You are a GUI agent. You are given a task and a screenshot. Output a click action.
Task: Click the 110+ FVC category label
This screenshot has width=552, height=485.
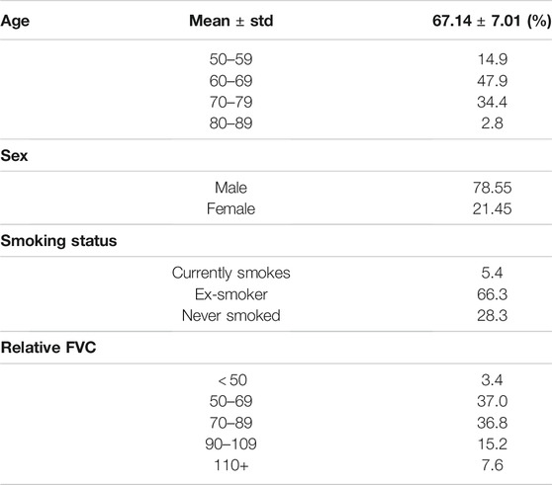click(230, 465)
